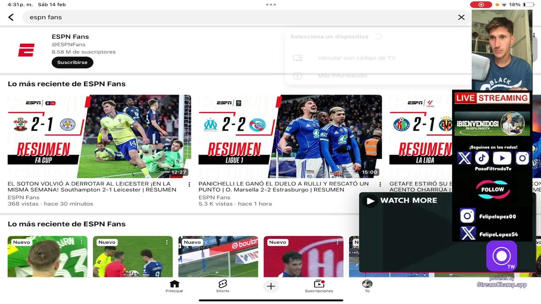
Task: Open 'PANICHELLI LE GANÓ EL DUELO' video title
Action: click(284, 187)
